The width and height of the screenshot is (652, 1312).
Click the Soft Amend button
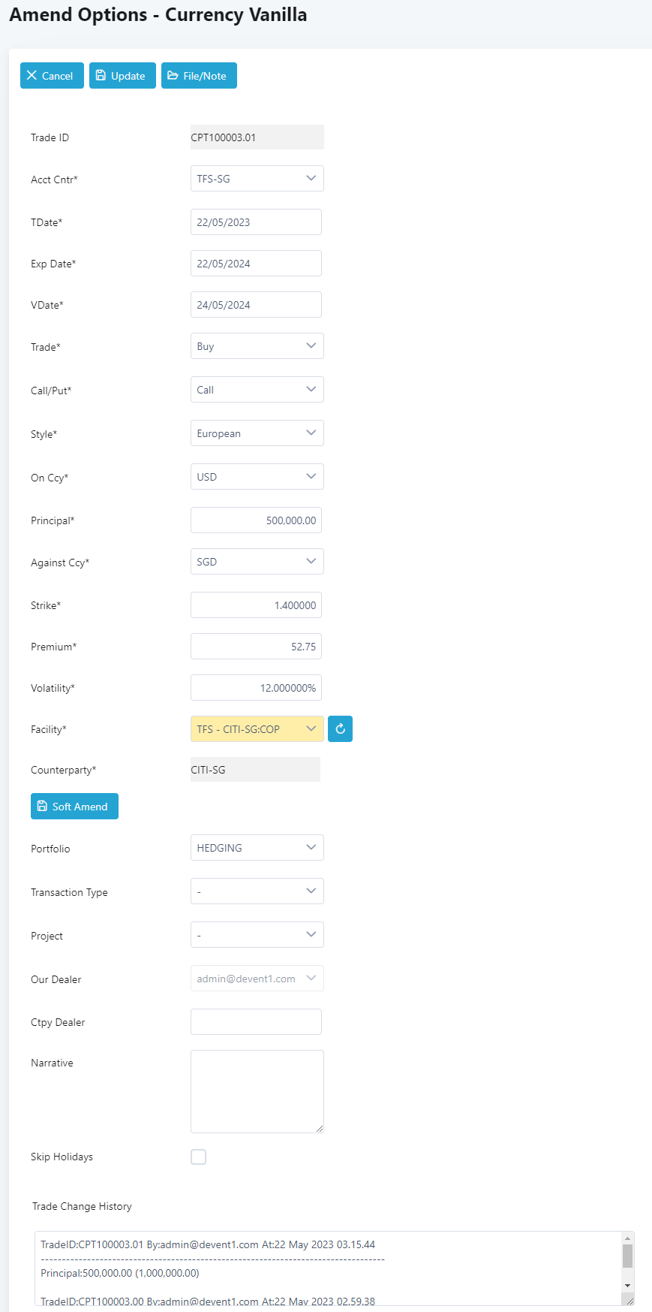(x=74, y=807)
